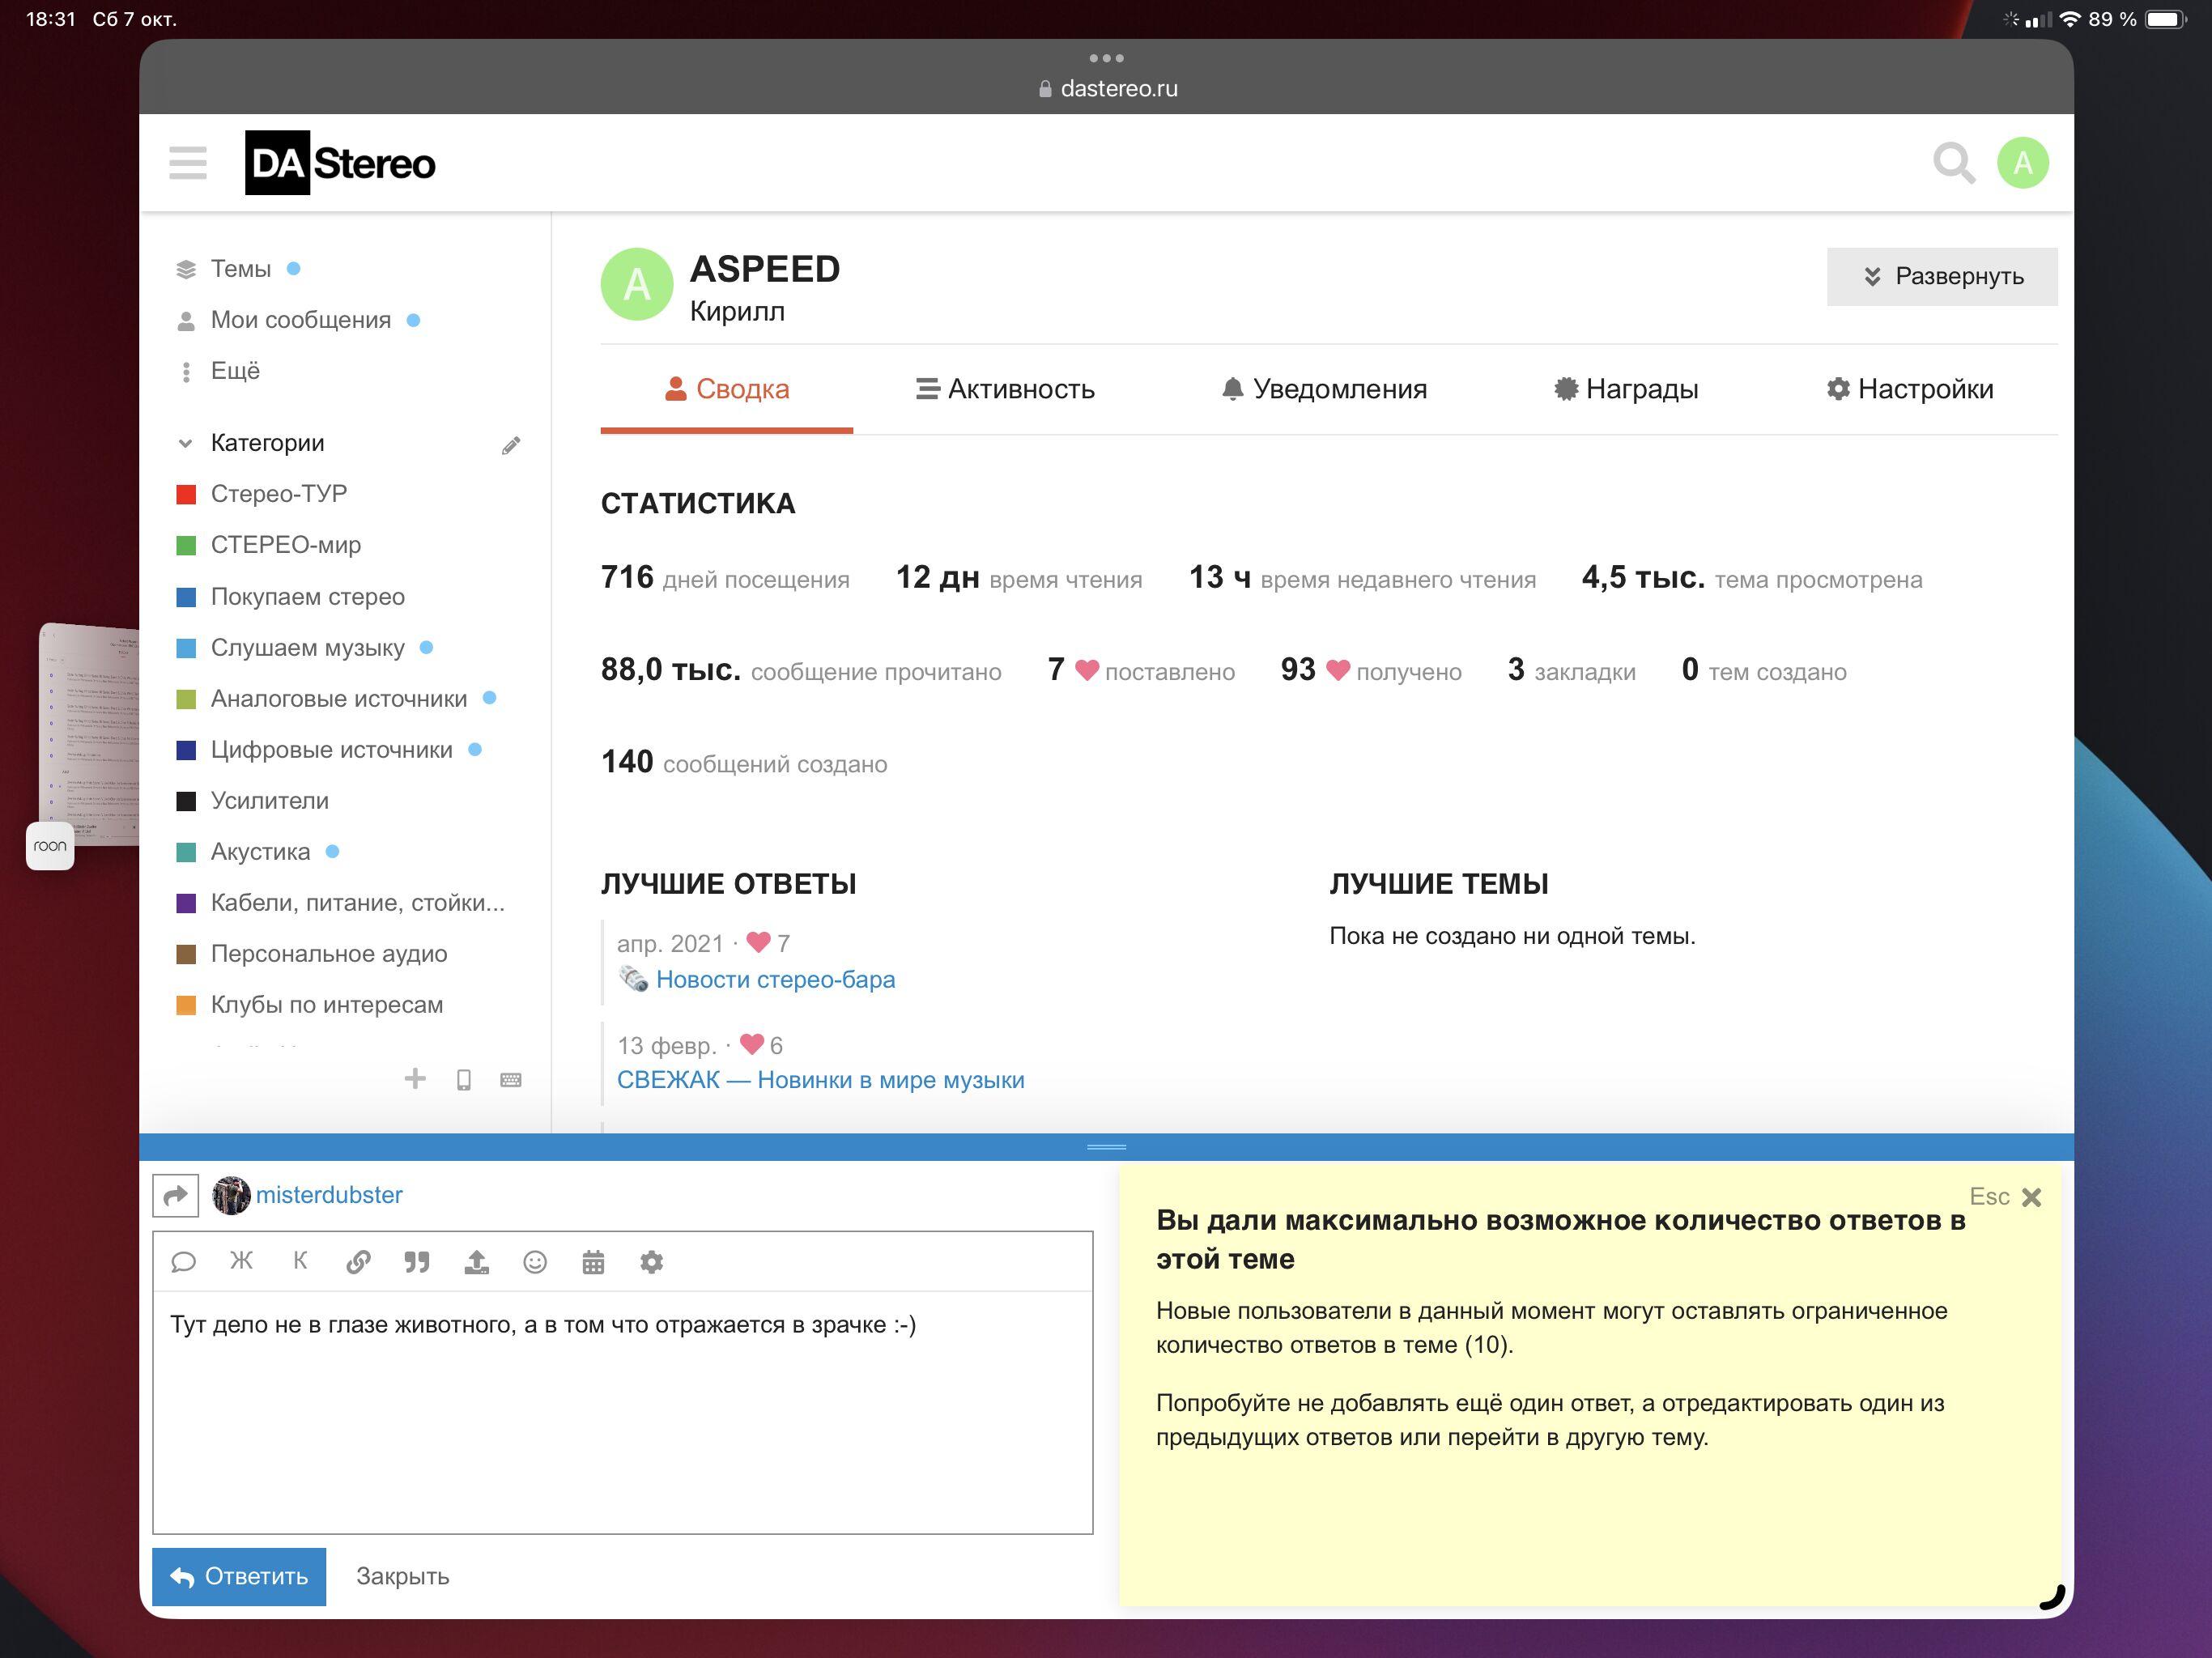This screenshot has width=2212, height=1658.
Task: Click the blockquote icon in editor
Action: pyautogui.click(x=417, y=1262)
